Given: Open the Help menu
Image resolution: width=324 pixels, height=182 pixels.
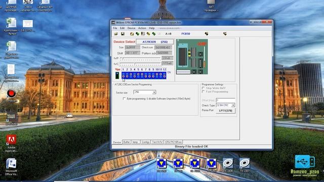Looking at the screenshot, I should click(x=152, y=28).
